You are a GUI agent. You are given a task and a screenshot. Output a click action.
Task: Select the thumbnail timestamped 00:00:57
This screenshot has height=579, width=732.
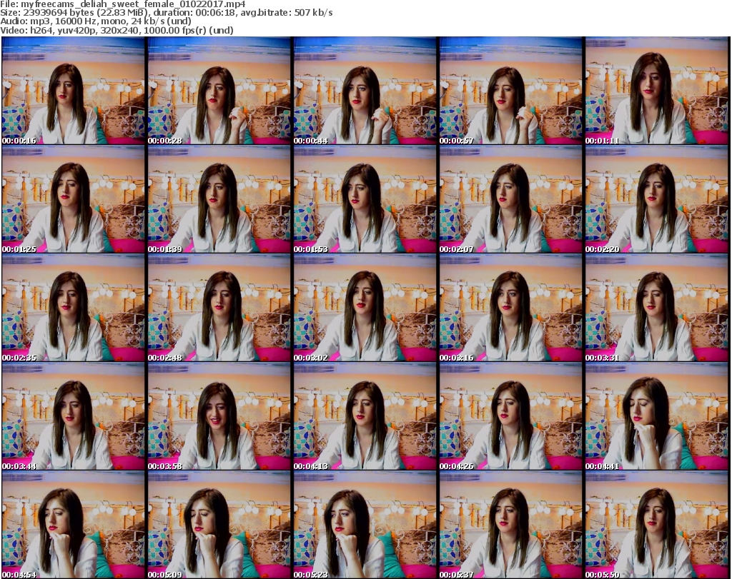510,91
